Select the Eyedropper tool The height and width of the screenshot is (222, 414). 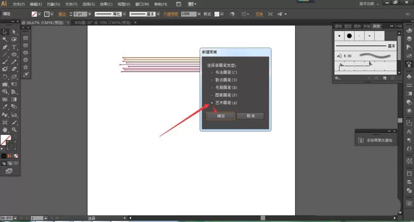click(x=5, y=107)
